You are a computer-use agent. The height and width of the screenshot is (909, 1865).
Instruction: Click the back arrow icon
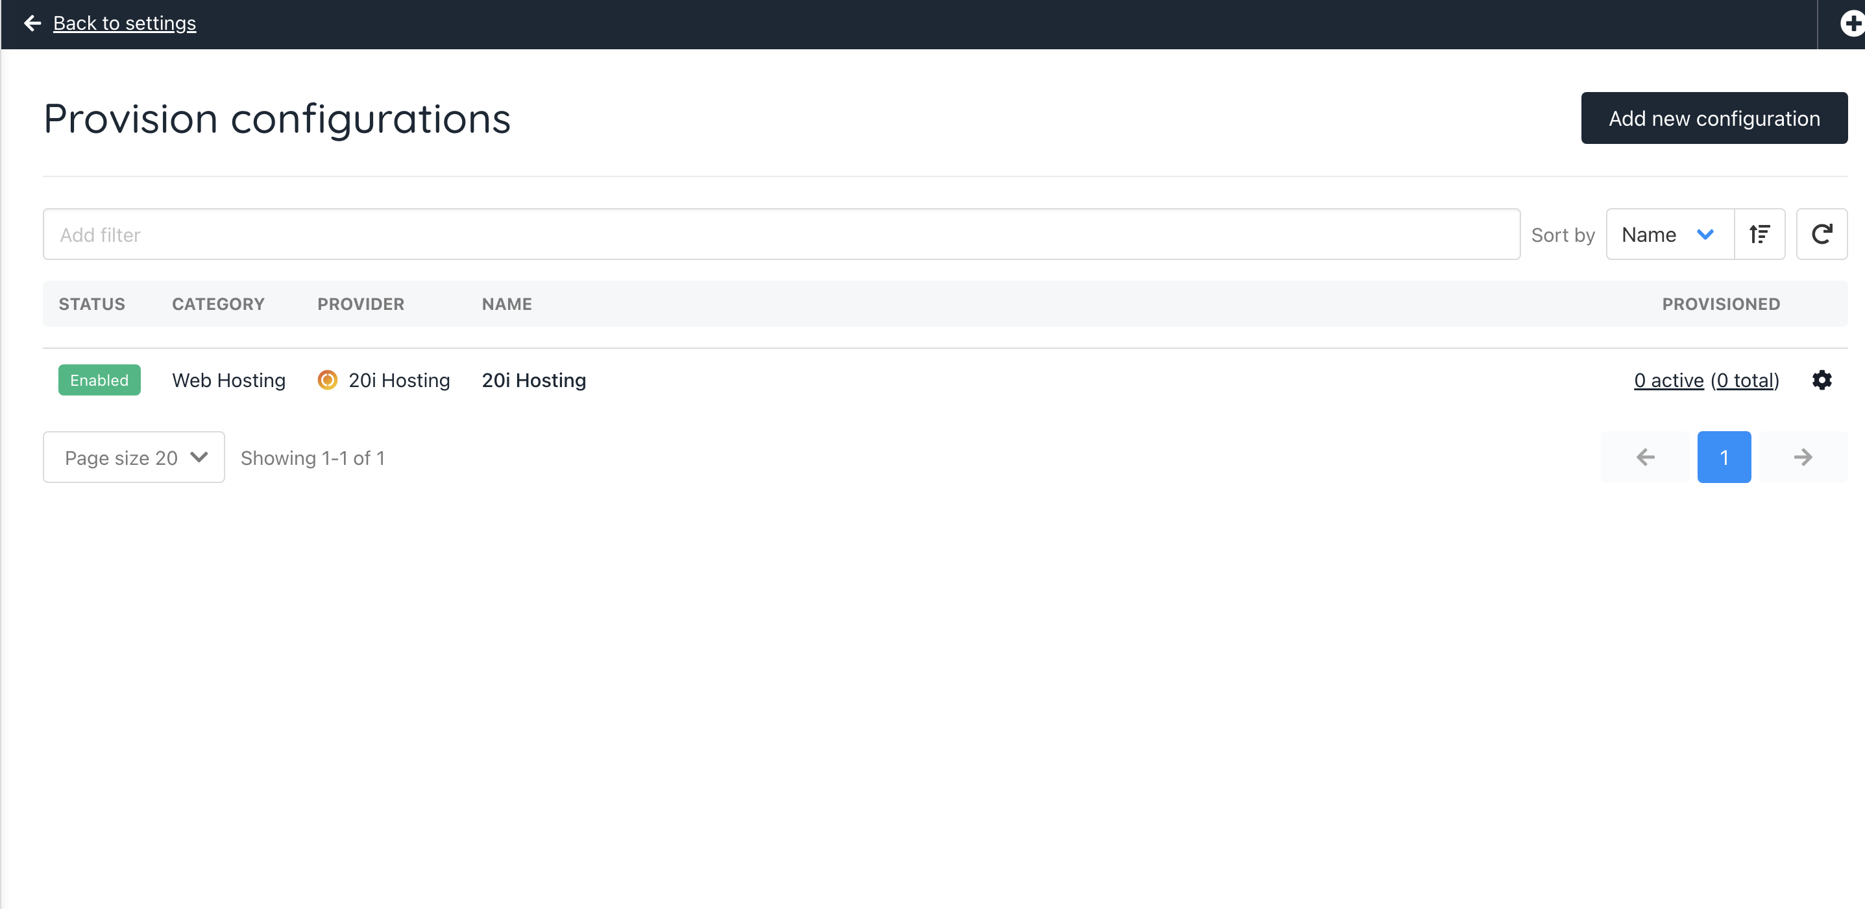pos(32,23)
